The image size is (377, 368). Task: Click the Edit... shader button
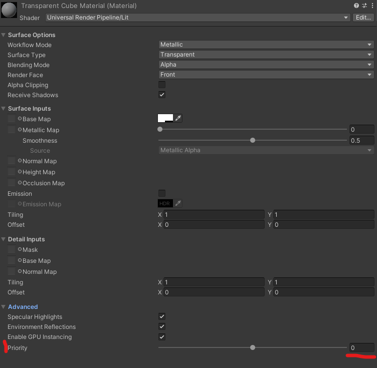pyautogui.click(x=363, y=18)
